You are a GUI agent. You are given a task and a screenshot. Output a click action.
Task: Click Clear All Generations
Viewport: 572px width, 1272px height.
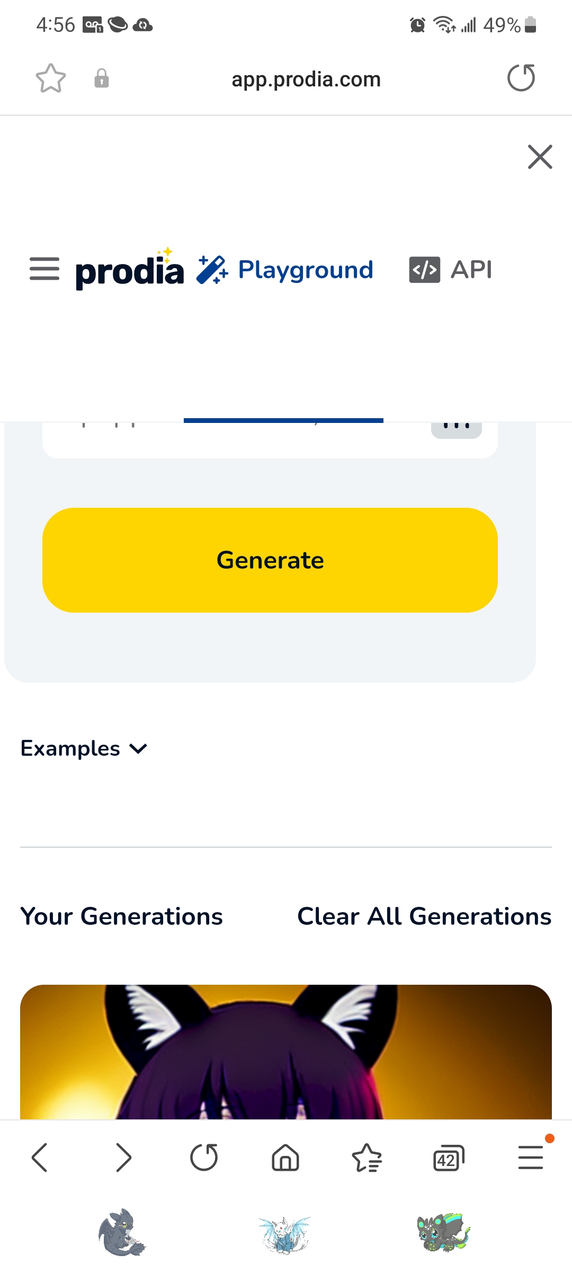424,916
